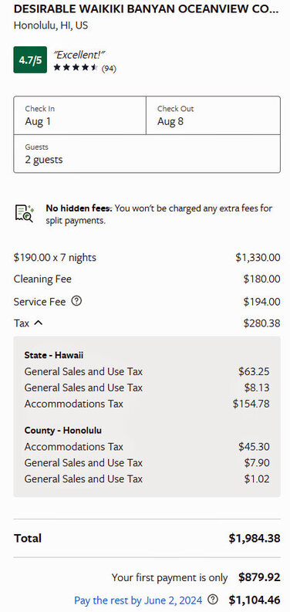
Task: Click the Honolulu, HI, US location text
Action: point(51,25)
